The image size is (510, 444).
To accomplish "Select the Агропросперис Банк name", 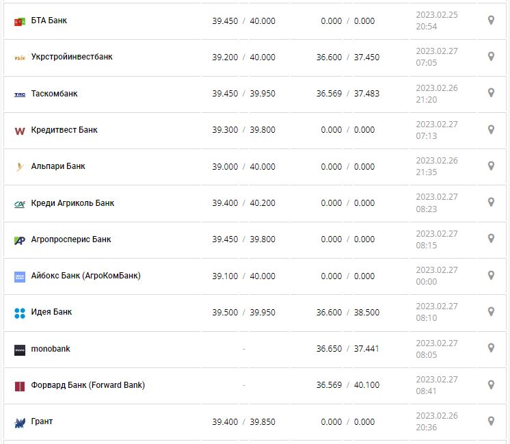I will (x=71, y=239).
